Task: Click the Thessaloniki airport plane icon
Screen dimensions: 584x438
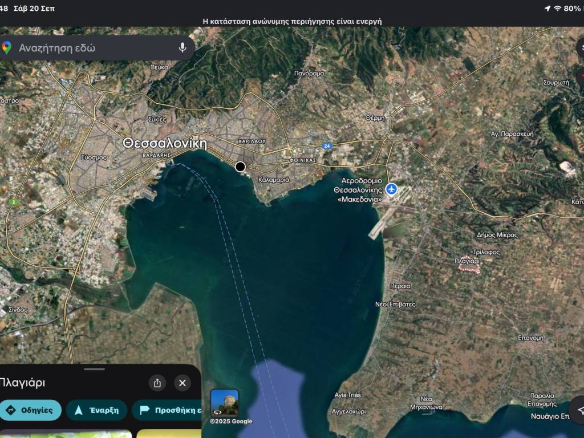Action: point(391,189)
